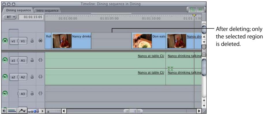264x114 pixels.
Task: Switch to Dining sequence tab
Action: [18, 10]
